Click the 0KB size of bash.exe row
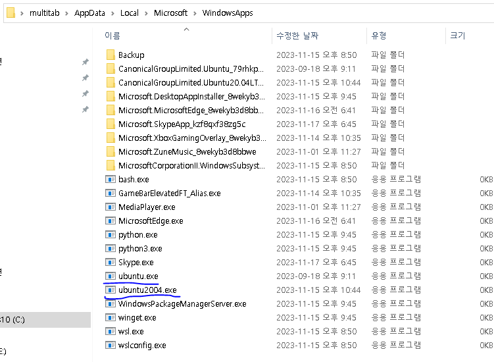The width and height of the screenshot is (494, 362). point(486,180)
